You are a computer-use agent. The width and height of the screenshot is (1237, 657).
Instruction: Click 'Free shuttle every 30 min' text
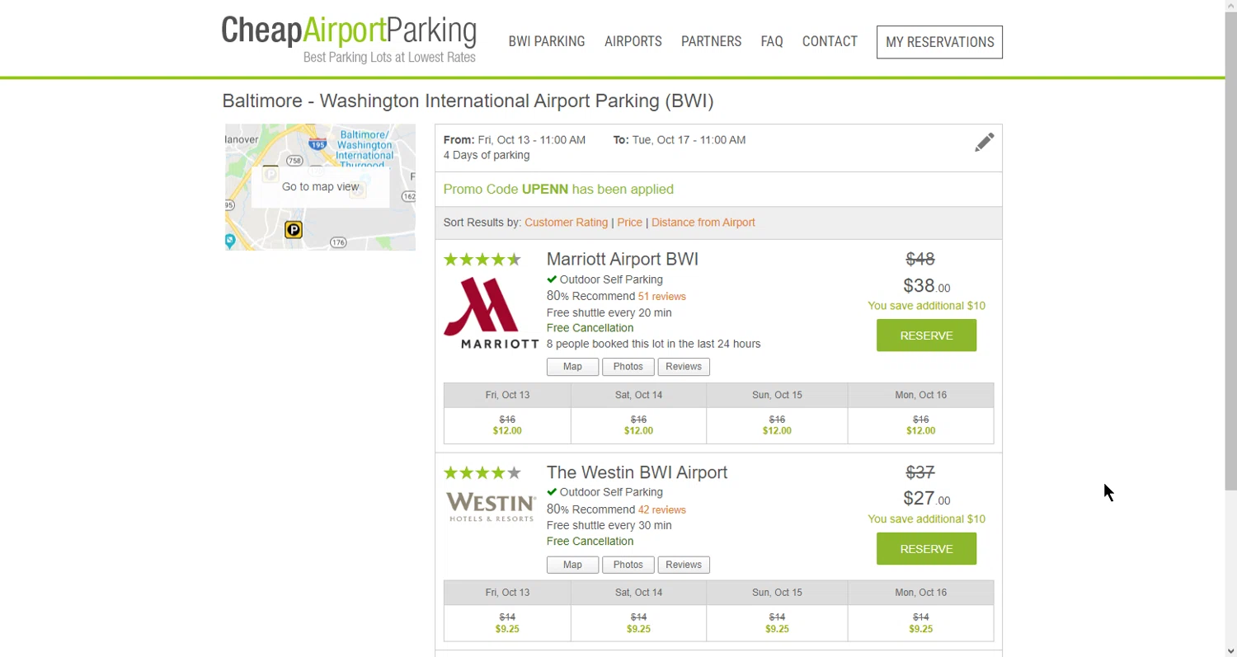(x=609, y=526)
